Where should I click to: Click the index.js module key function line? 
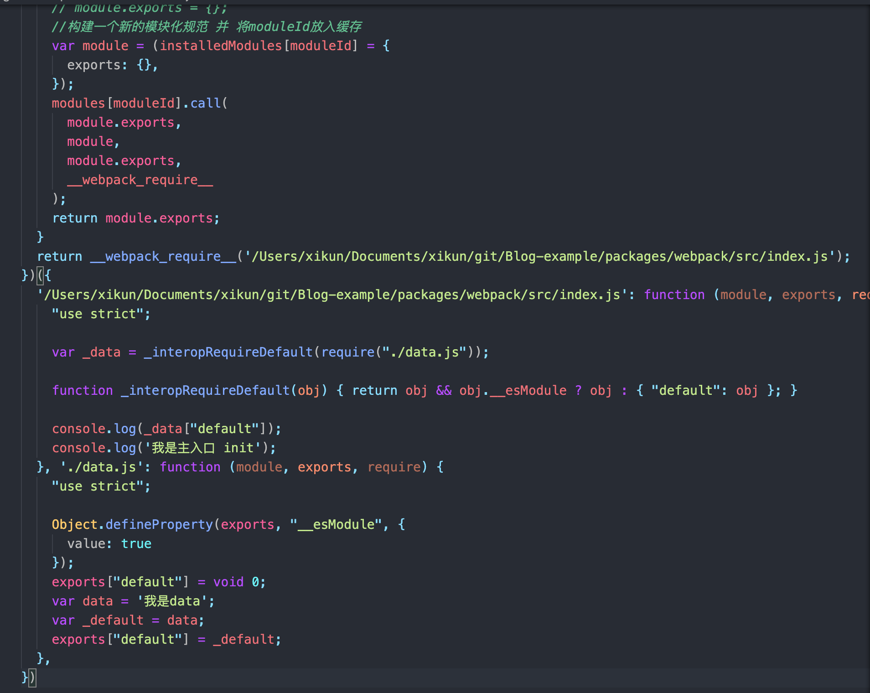tap(453, 295)
